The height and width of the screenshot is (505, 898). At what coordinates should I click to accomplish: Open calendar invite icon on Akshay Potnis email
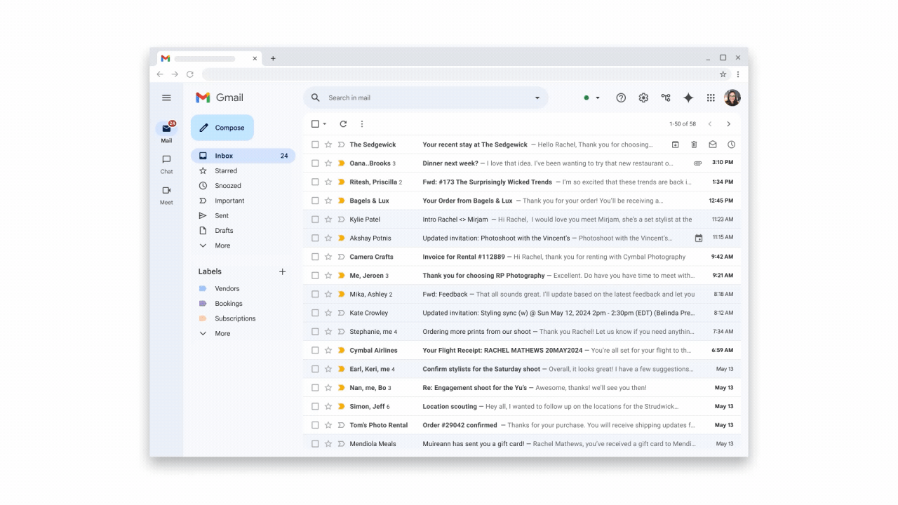click(x=699, y=238)
